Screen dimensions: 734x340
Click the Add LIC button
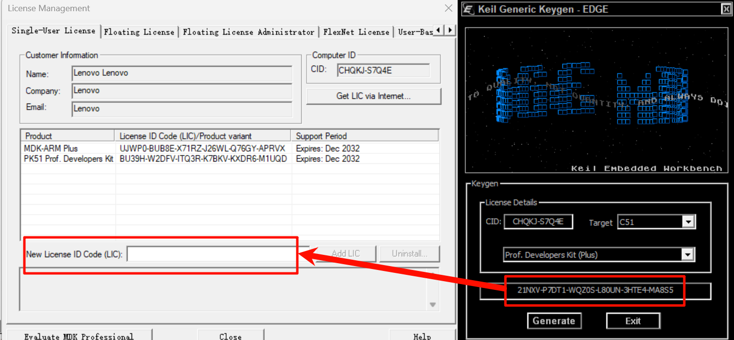[346, 253]
